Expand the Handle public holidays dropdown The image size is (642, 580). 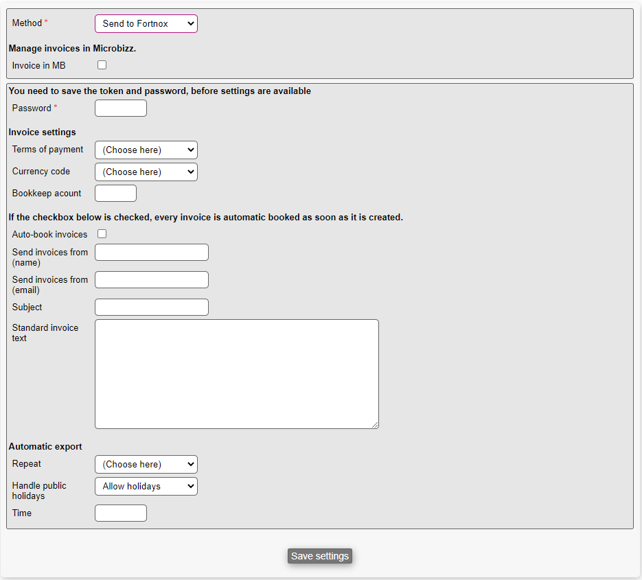coord(146,487)
